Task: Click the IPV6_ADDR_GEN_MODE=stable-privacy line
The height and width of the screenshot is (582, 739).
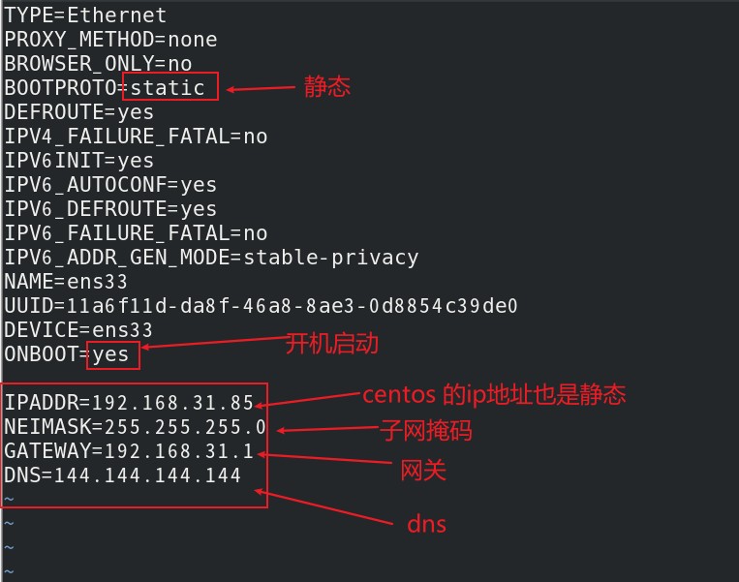Action: point(211,258)
